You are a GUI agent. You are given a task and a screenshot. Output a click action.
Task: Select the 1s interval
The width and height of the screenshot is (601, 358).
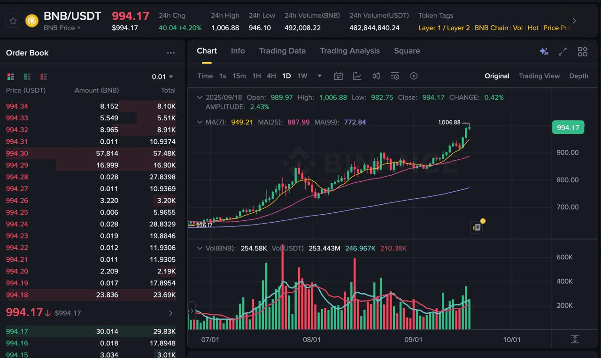click(x=223, y=76)
